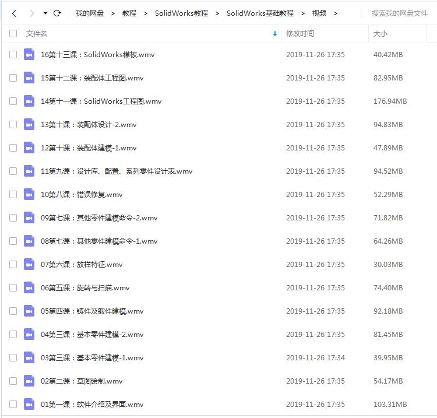
Task: Select checkbox for 01第一课 软件介绍及界面
Action: pos(13,404)
